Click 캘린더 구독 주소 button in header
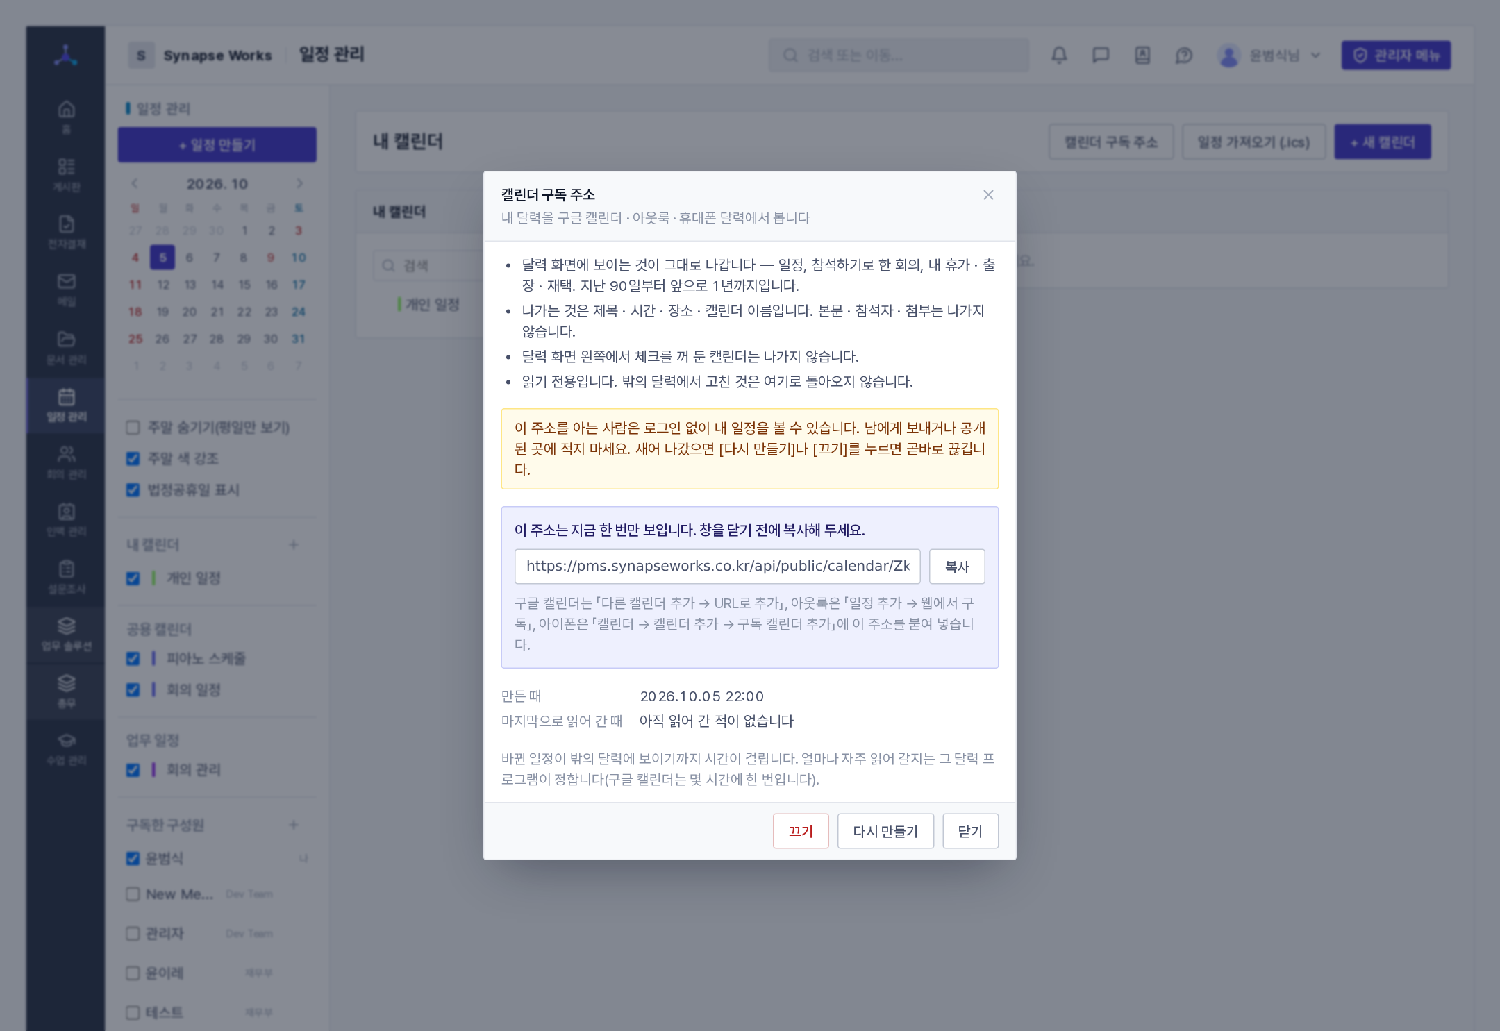Viewport: 1500px width, 1031px height. [x=1111, y=142]
